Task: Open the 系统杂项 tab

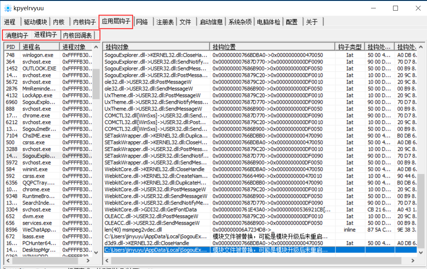Action: (240, 22)
